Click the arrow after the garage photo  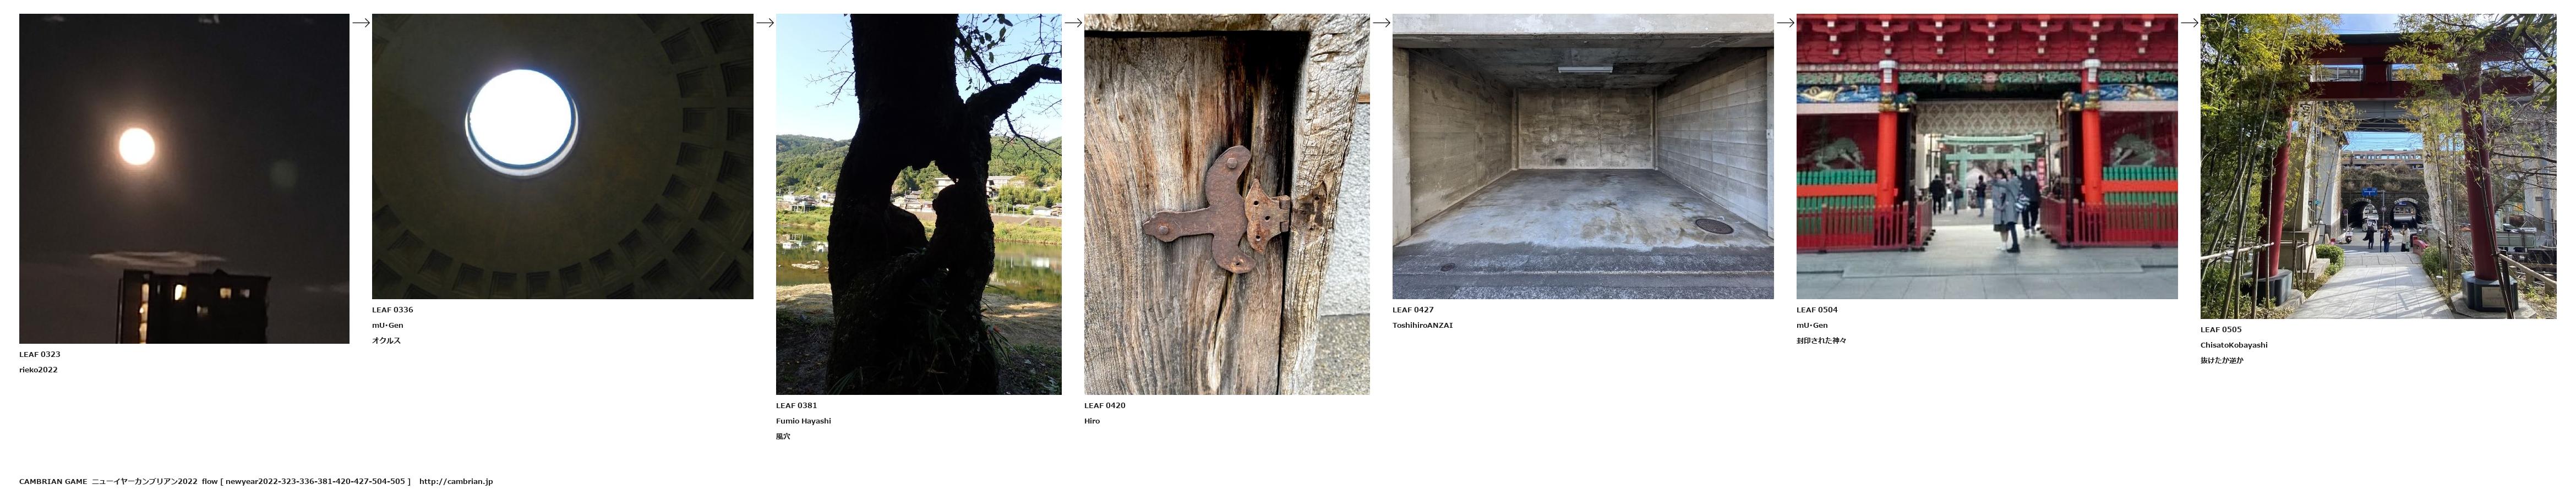[1785, 23]
